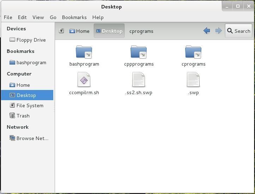Screen dimensions: 255x194
Task: Click the Floppy Drive icon in sidebar
Action: coord(12,40)
